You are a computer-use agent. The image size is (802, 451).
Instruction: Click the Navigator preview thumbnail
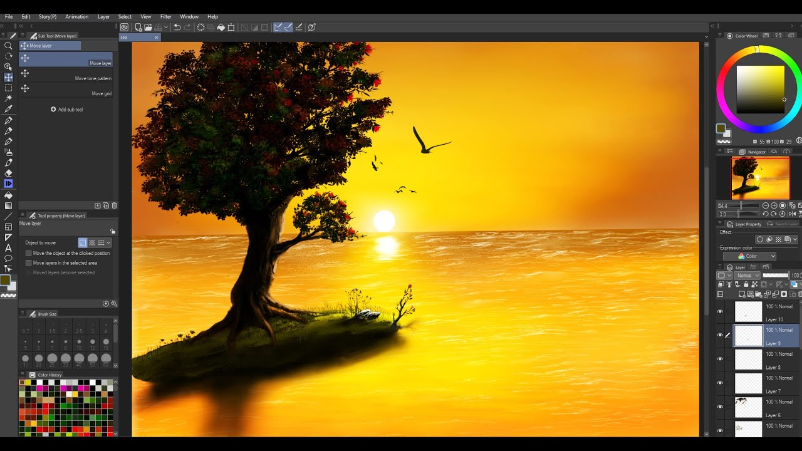coord(761,178)
